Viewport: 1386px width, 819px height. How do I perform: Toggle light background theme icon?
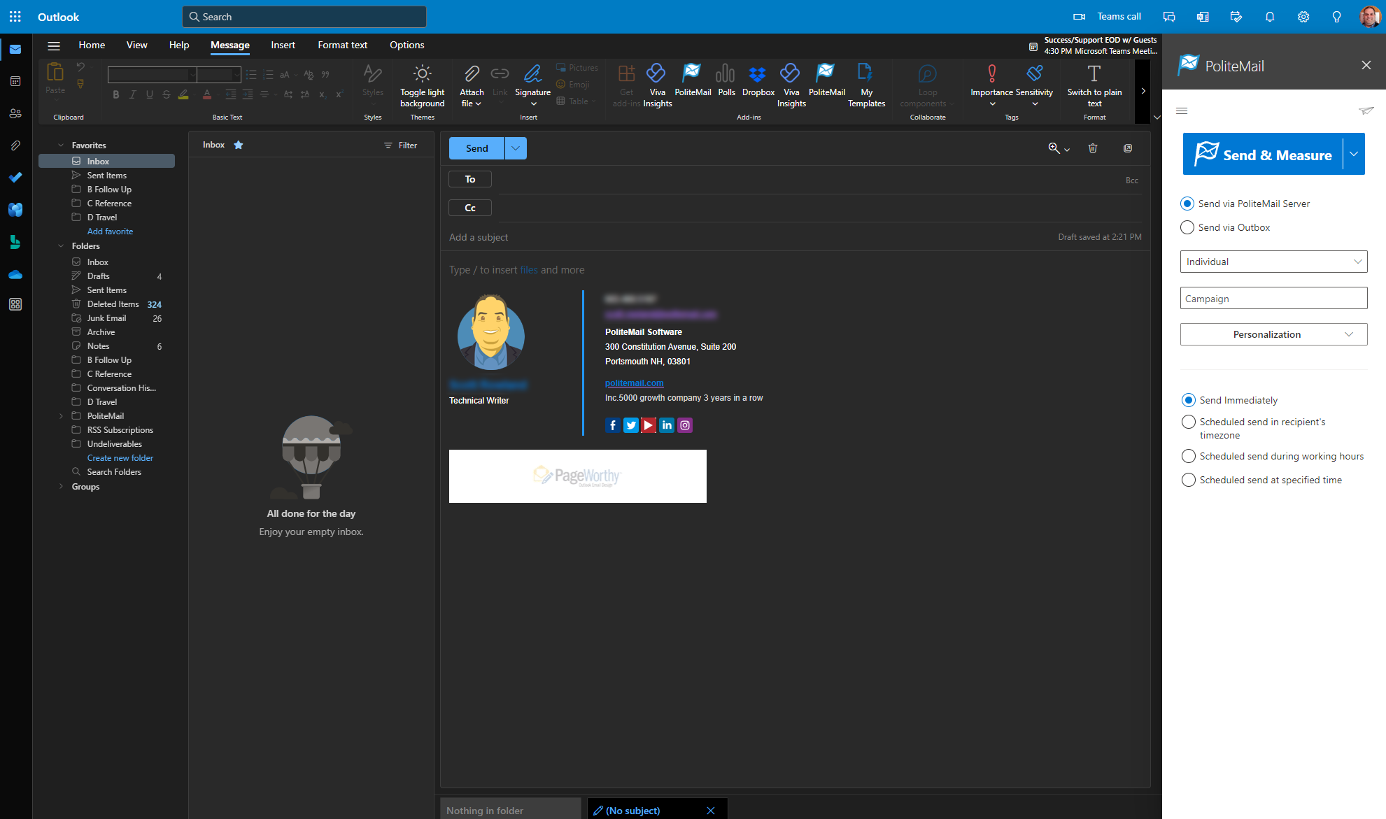[422, 73]
